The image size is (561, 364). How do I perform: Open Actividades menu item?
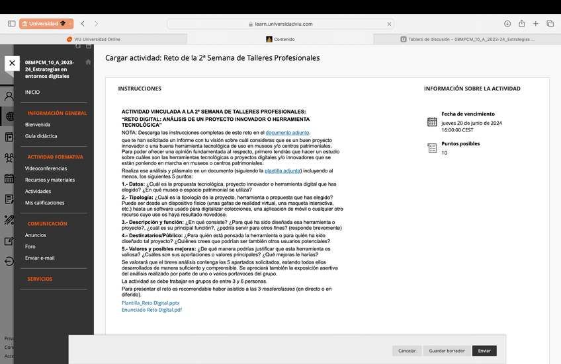coord(38,191)
